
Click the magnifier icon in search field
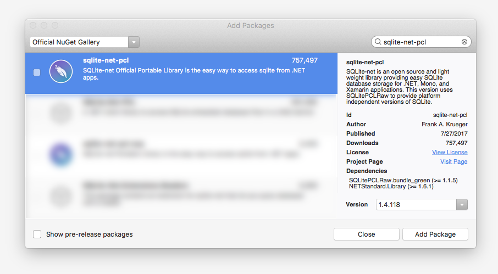click(x=378, y=42)
